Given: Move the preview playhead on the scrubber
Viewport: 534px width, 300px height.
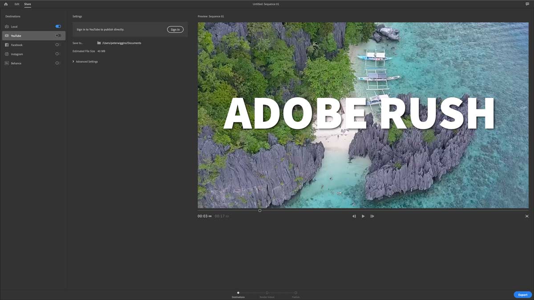Looking at the screenshot, I should [x=260, y=210].
